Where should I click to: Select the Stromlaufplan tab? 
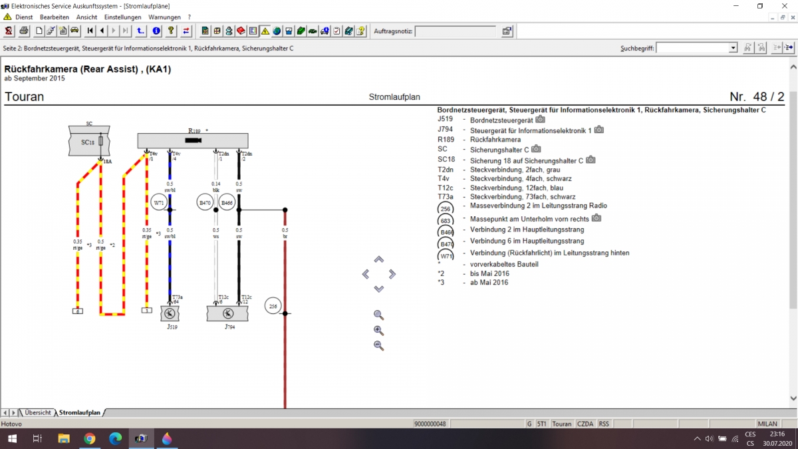[80, 412]
